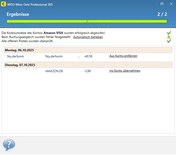Click green checkmark beside account retrieval message

click(169, 33)
